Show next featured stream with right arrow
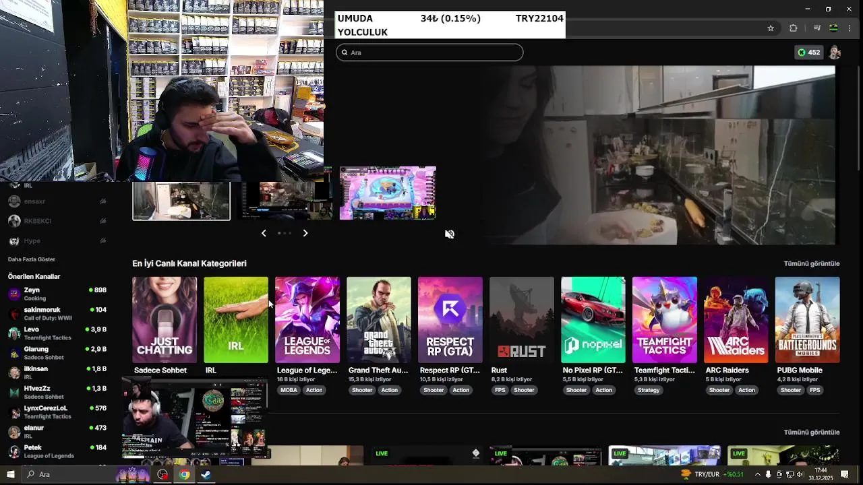Image resolution: width=863 pixels, height=485 pixels. click(305, 233)
